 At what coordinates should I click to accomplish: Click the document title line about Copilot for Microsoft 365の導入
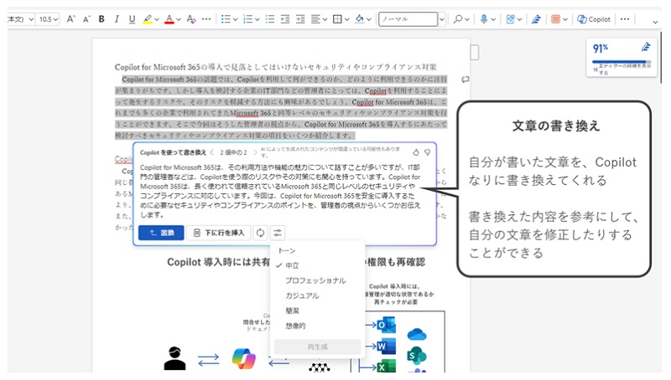tap(276, 67)
